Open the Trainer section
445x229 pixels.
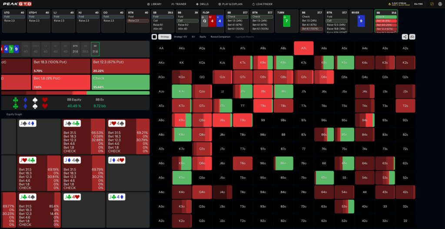179,4
